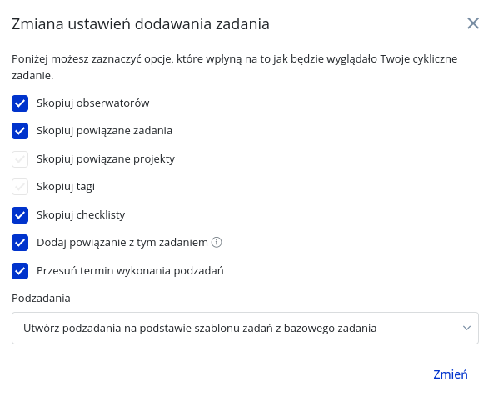Click the 'Skopiuj checklisty' label text
The height and width of the screenshot is (397, 493).
[81, 215]
